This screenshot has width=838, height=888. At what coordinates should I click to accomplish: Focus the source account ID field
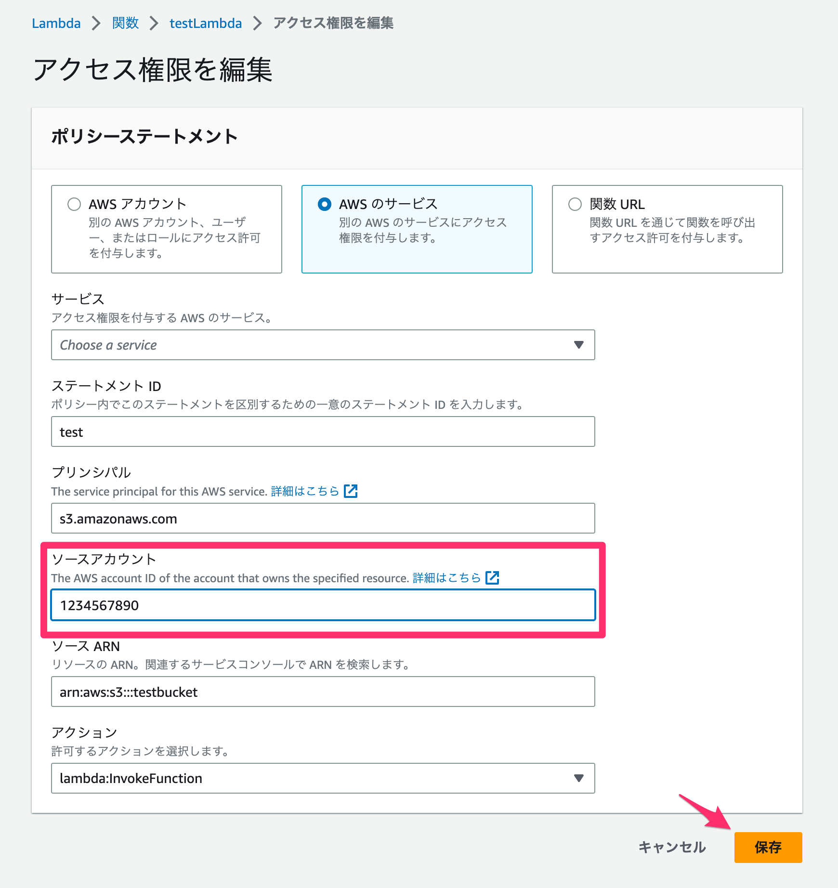point(323,605)
